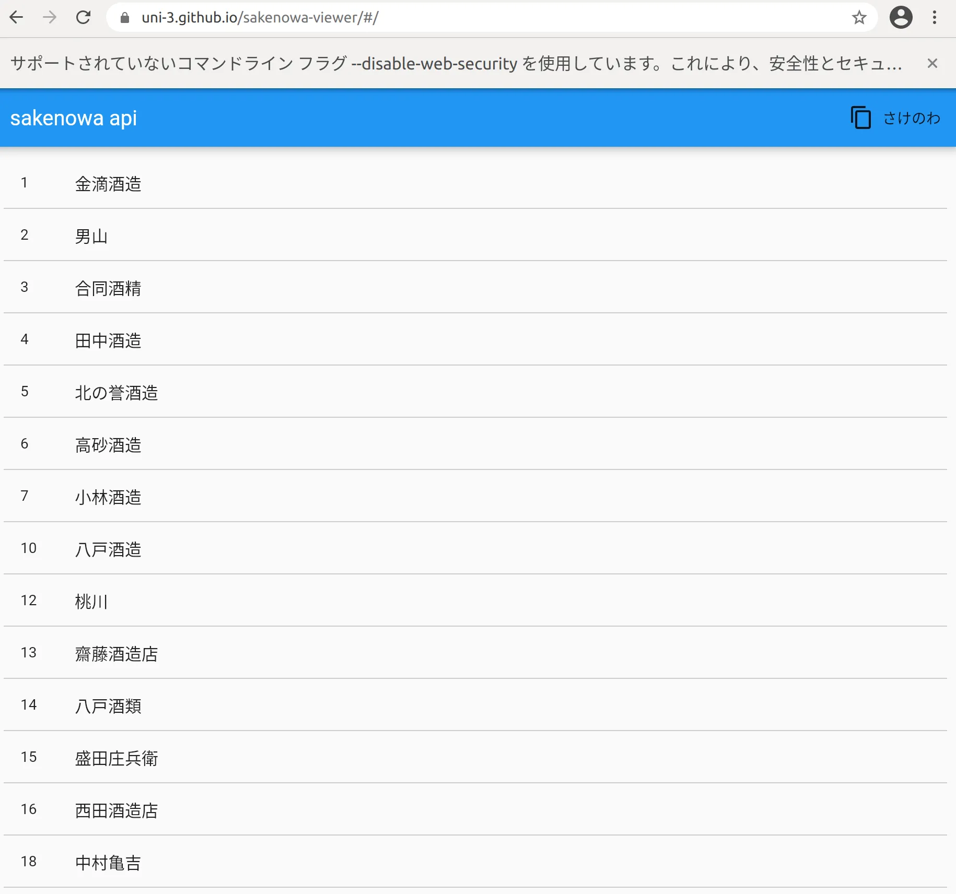956x894 pixels.
Task: Select the 小林酒造 row
Action: [475, 496]
